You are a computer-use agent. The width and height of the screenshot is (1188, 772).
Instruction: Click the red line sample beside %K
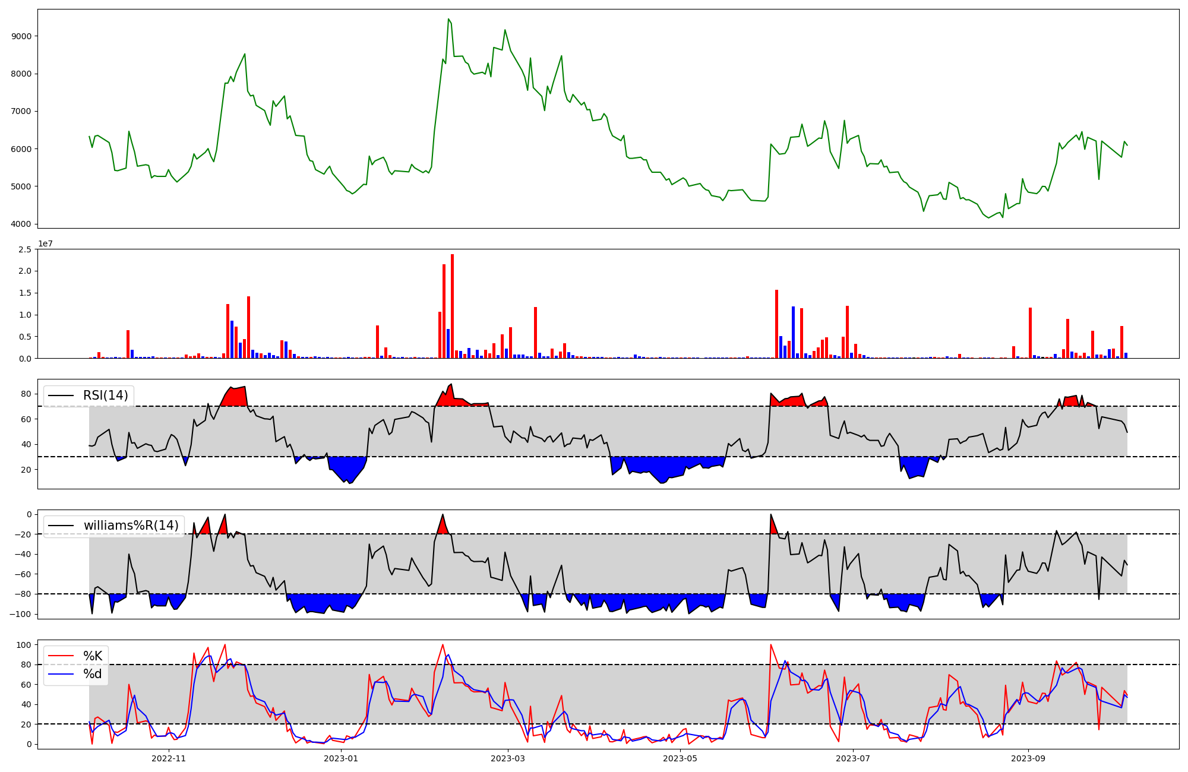coord(61,656)
